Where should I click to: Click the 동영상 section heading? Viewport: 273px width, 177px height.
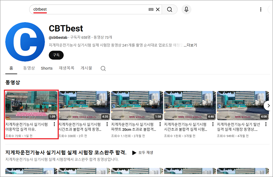(x=13, y=82)
